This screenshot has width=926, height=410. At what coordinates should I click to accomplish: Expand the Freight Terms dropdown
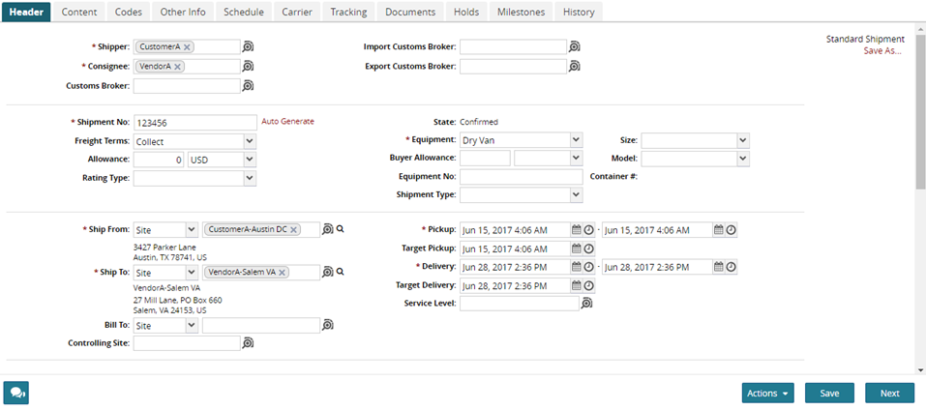(x=250, y=141)
